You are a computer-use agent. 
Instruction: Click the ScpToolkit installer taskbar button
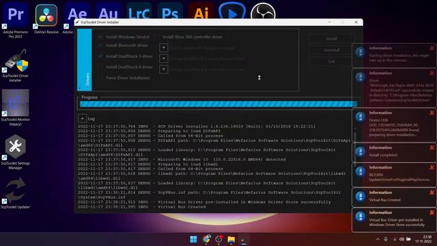[x=244, y=239]
